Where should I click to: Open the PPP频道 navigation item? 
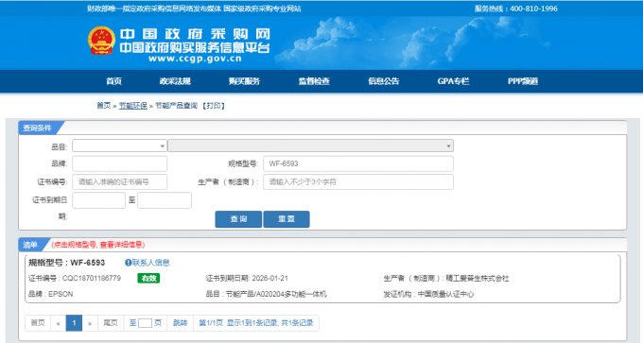pos(523,81)
